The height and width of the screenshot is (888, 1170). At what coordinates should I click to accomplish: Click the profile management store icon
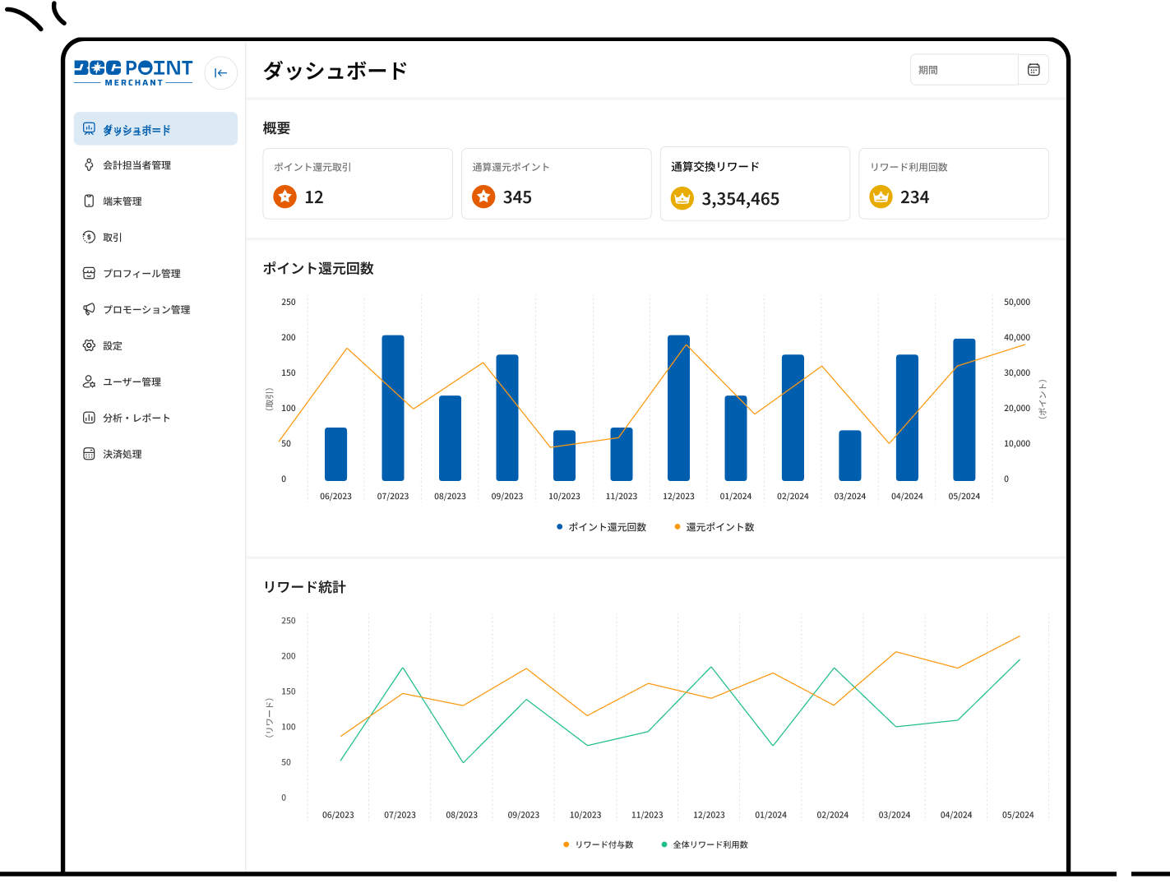click(x=89, y=273)
